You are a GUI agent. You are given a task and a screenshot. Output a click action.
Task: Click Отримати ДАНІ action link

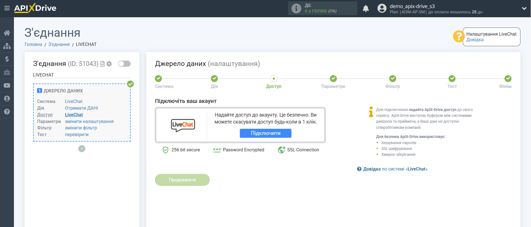click(x=81, y=108)
